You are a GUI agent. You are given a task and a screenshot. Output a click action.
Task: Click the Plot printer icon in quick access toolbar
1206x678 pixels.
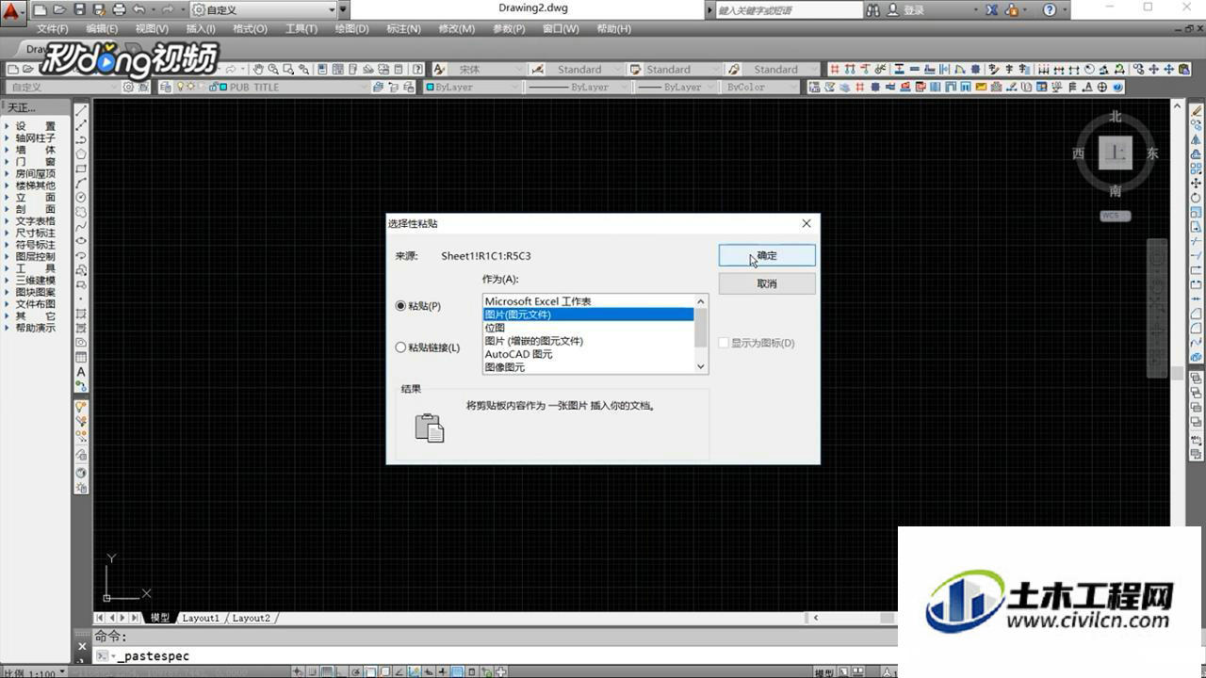pos(119,9)
